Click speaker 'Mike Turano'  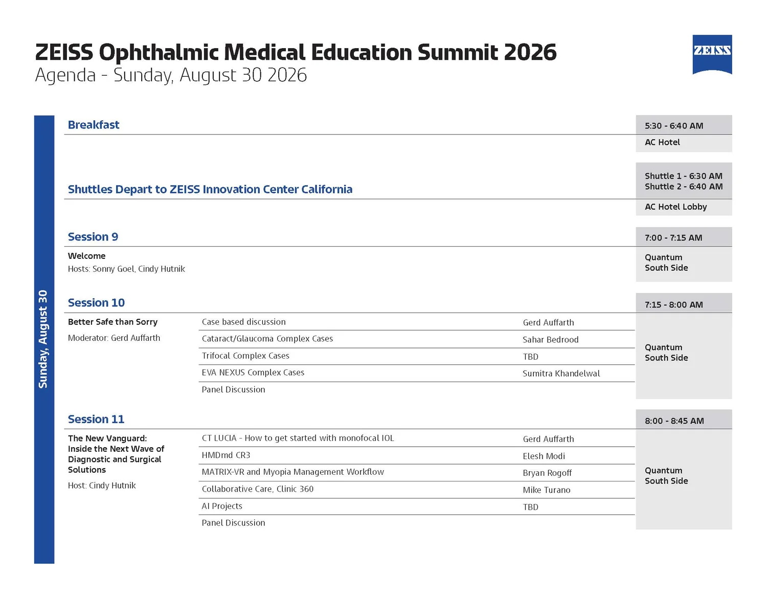(x=547, y=490)
